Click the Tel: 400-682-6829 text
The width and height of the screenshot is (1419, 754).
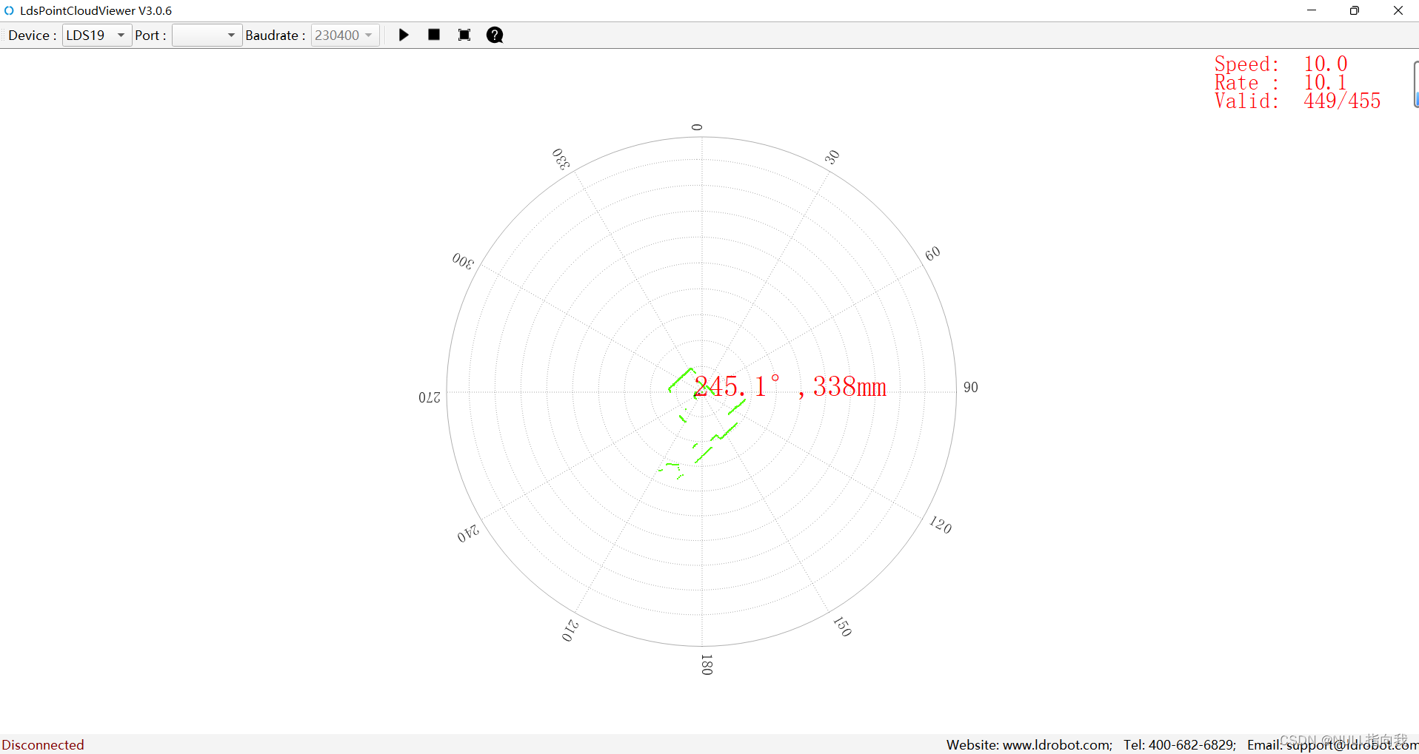coord(1180,744)
